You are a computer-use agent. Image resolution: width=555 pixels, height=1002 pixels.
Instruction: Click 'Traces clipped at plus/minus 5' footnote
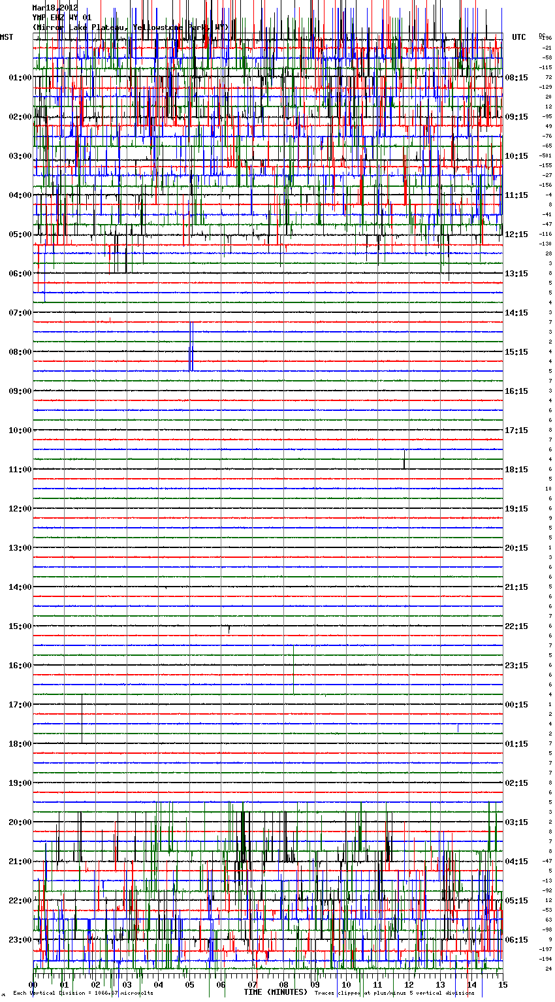395,994
